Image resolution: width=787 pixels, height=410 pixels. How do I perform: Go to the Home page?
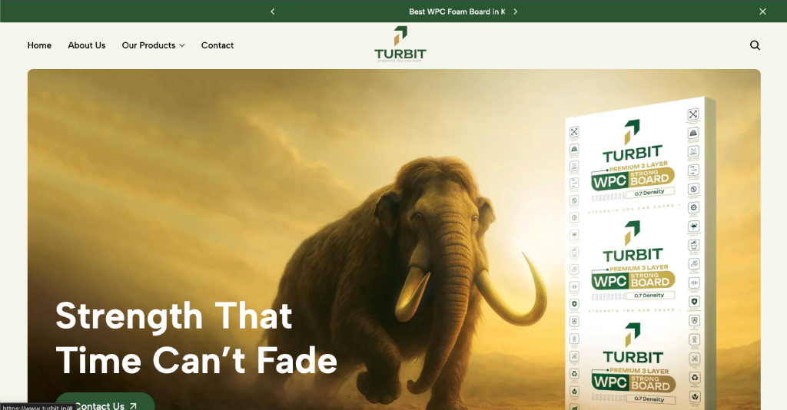click(39, 45)
